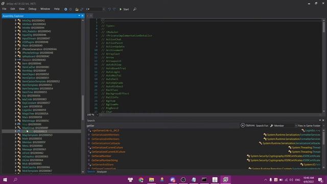
Task: Start debugging with the Start button
Action: (x=124, y=9)
